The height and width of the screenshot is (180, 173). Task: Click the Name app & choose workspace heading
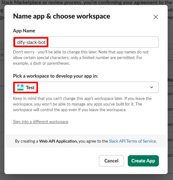62,16
